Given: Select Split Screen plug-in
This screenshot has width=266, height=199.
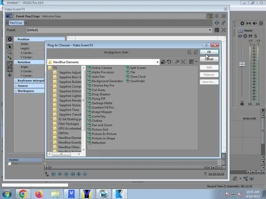Looking at the screenshot, I should 136,68.
